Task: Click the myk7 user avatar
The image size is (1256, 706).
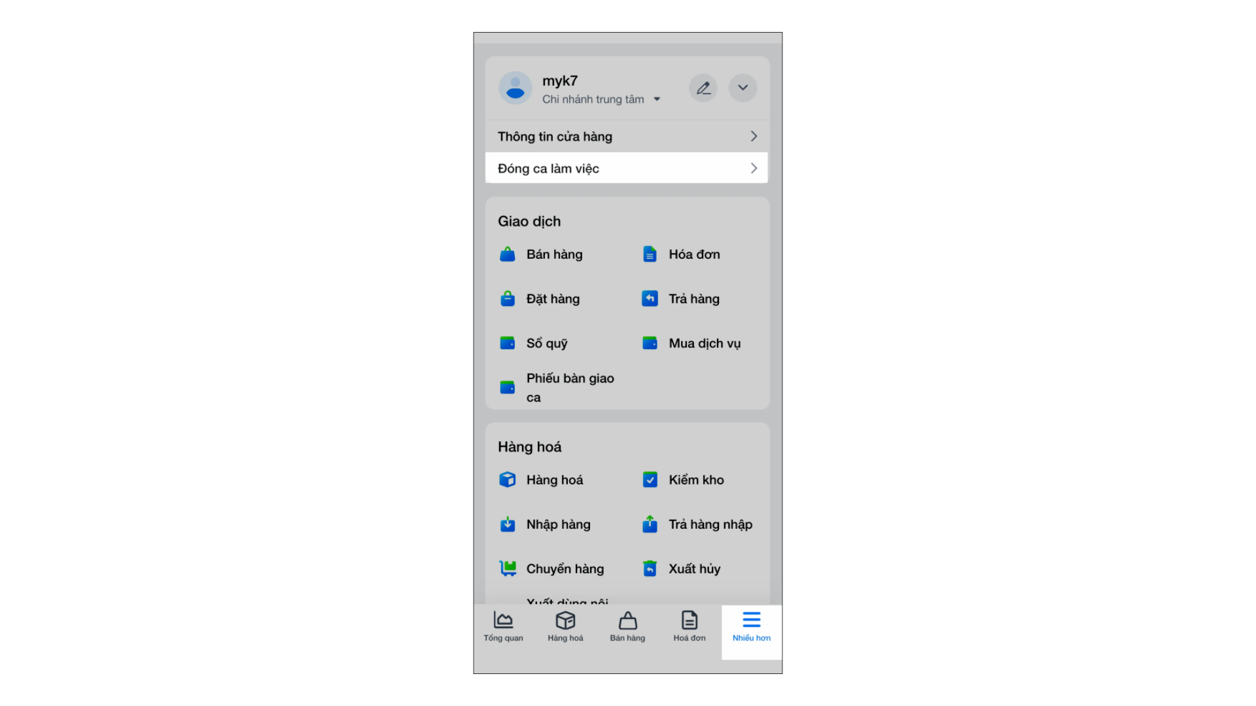Action: click(515, 88)
